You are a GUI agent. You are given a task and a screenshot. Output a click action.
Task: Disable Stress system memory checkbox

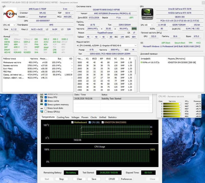[x=46, y=104]
